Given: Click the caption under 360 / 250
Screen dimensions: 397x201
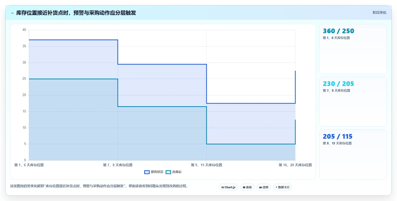Looking at the screenshot, I should pos(336,38).
